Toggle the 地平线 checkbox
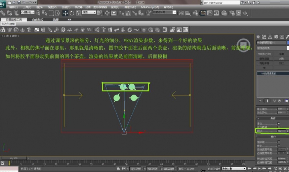Image resolution: width=289 pixels, height=172 pixels. tap(279, 142)
